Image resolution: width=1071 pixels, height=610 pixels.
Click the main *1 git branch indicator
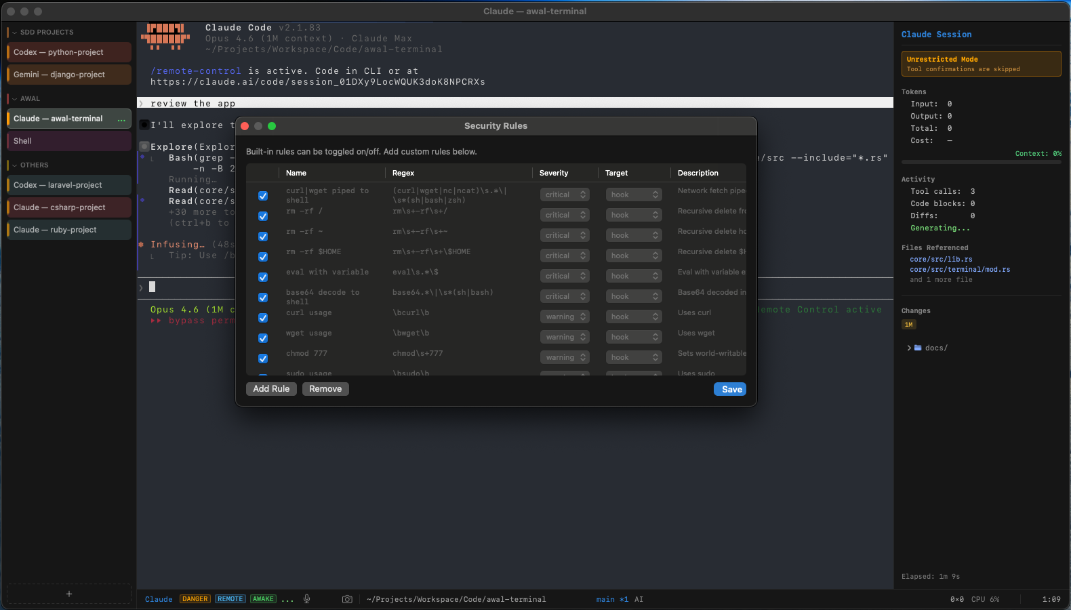click(x=612, y=599)
